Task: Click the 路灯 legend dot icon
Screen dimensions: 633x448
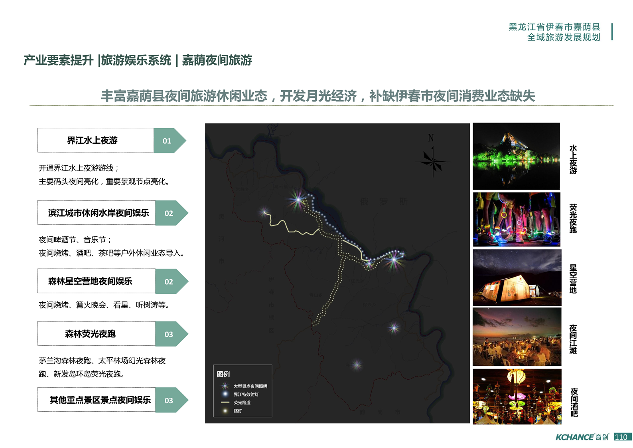Action: (225, 411)
